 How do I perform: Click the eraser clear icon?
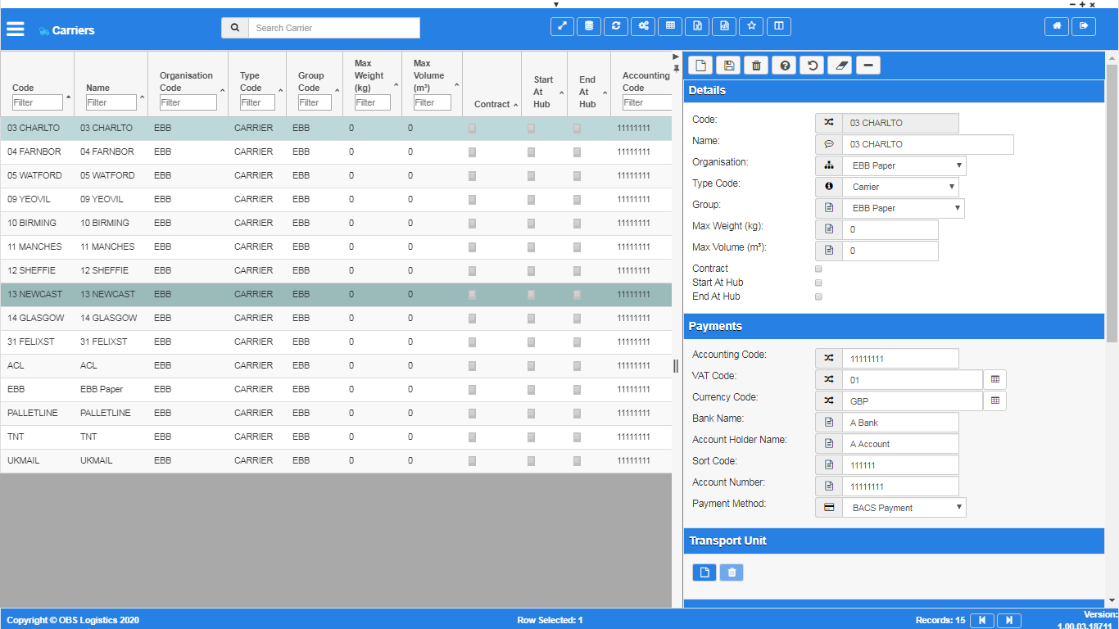point(840,66)
